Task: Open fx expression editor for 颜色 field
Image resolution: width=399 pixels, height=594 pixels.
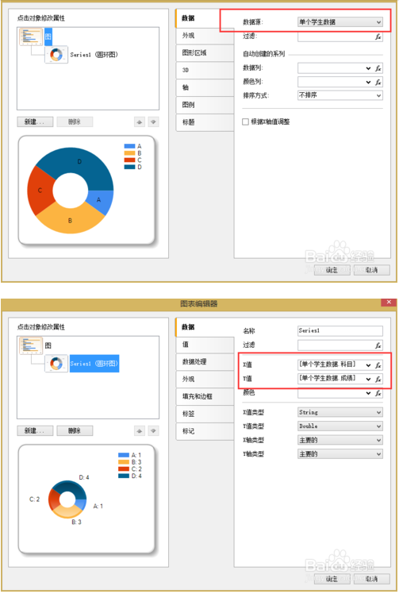Action: (x=378, y=393)
